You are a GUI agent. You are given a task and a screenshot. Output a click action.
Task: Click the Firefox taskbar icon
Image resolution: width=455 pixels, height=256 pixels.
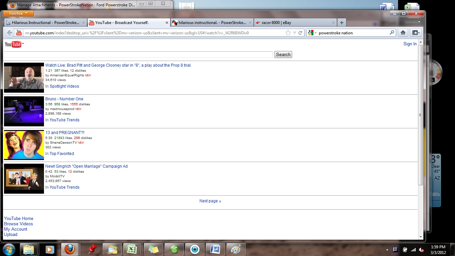pos(70,249)
